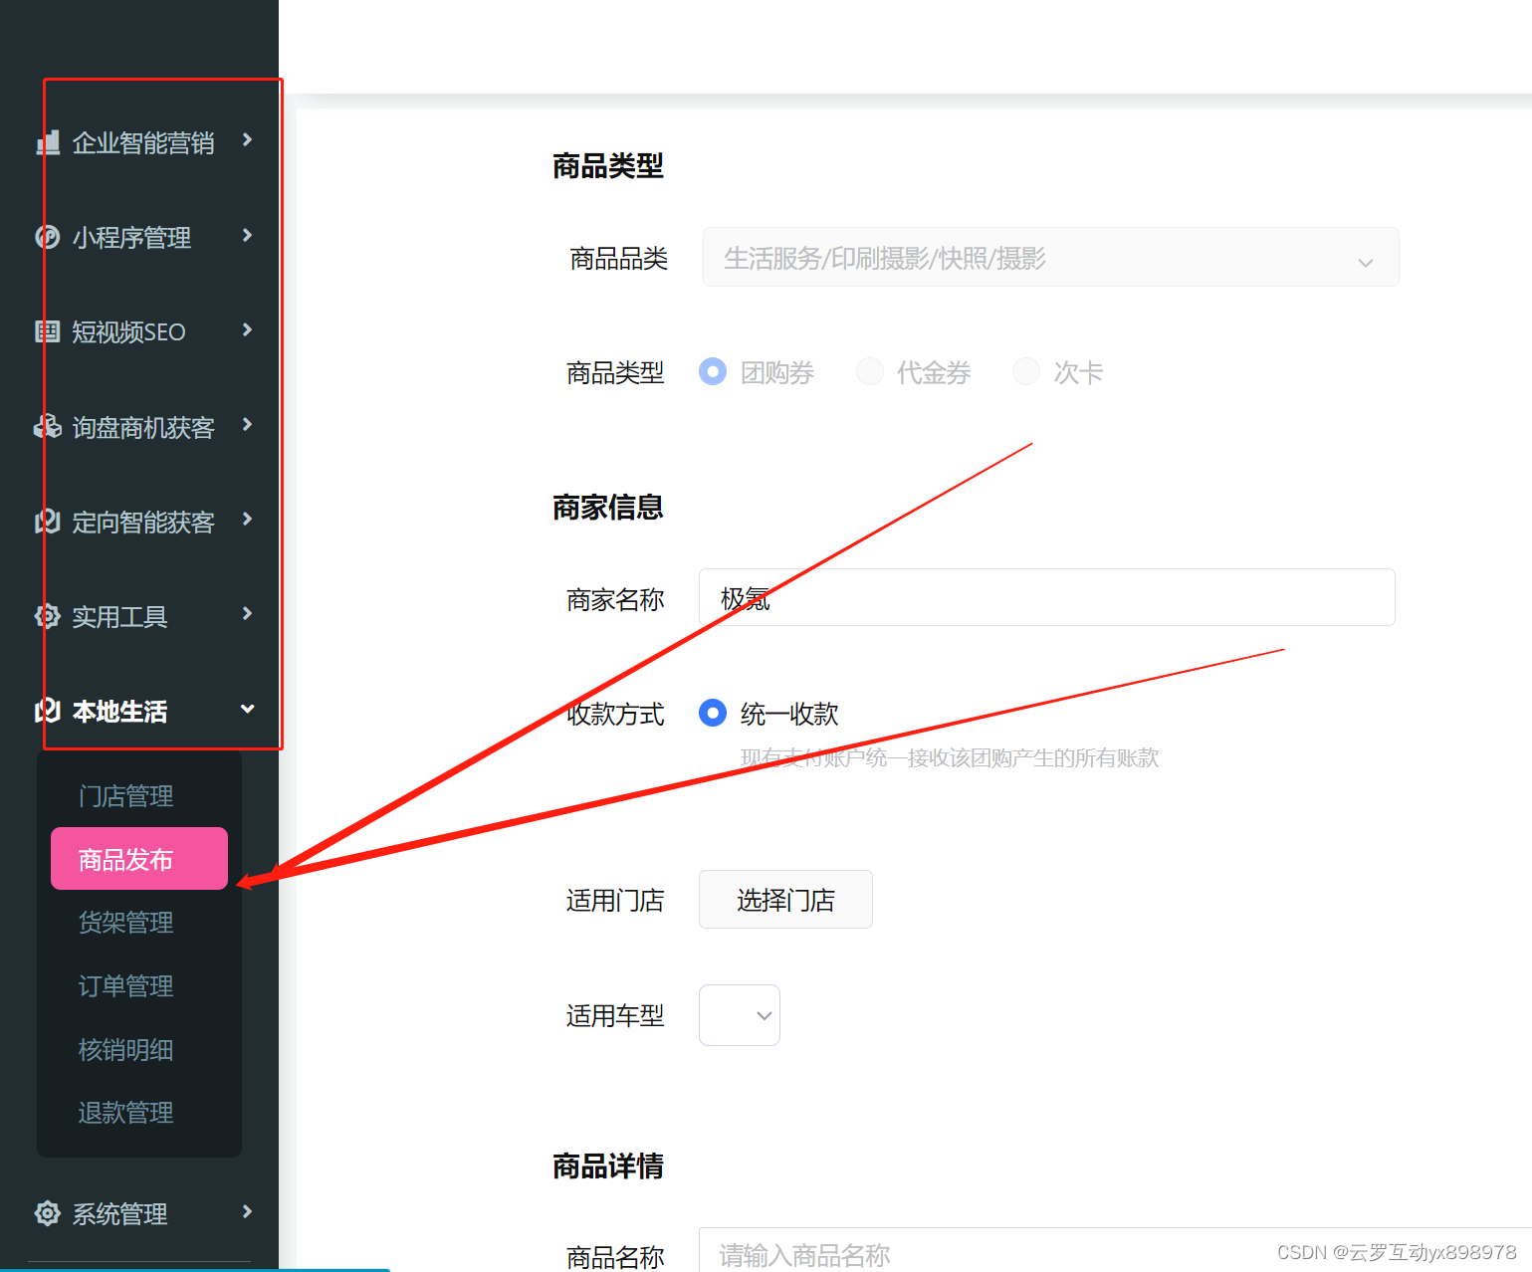
Task: Click the 商品详情 section heading
Action: point(608,1166)
